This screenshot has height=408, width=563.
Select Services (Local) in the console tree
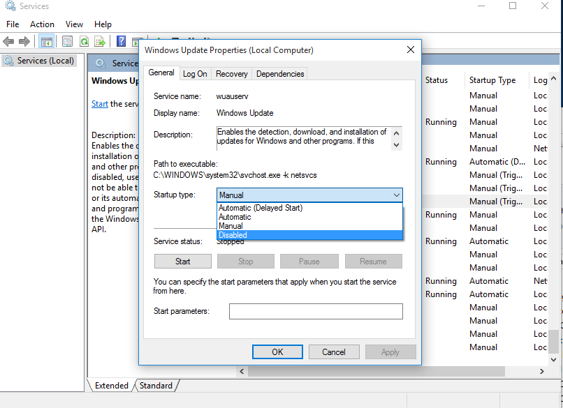pos(45,61)
